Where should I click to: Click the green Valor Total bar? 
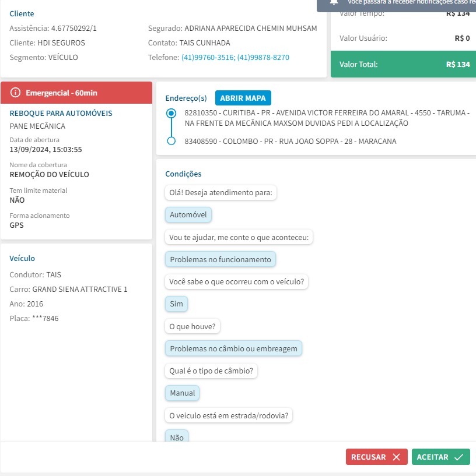[x=403, y=65]
